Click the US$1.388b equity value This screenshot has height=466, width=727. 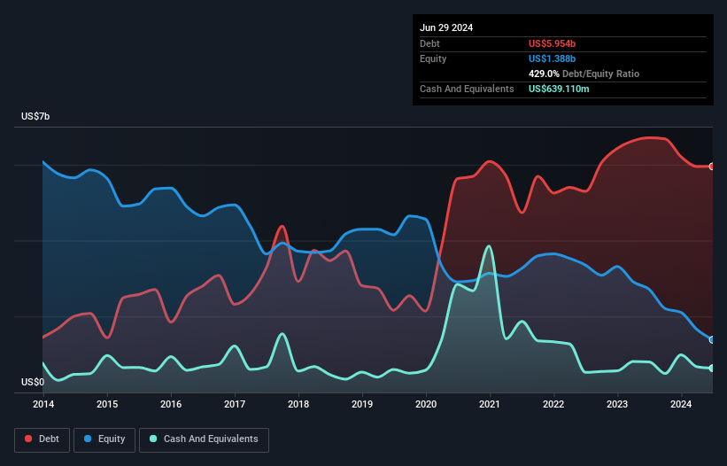[x=552, y=58]
